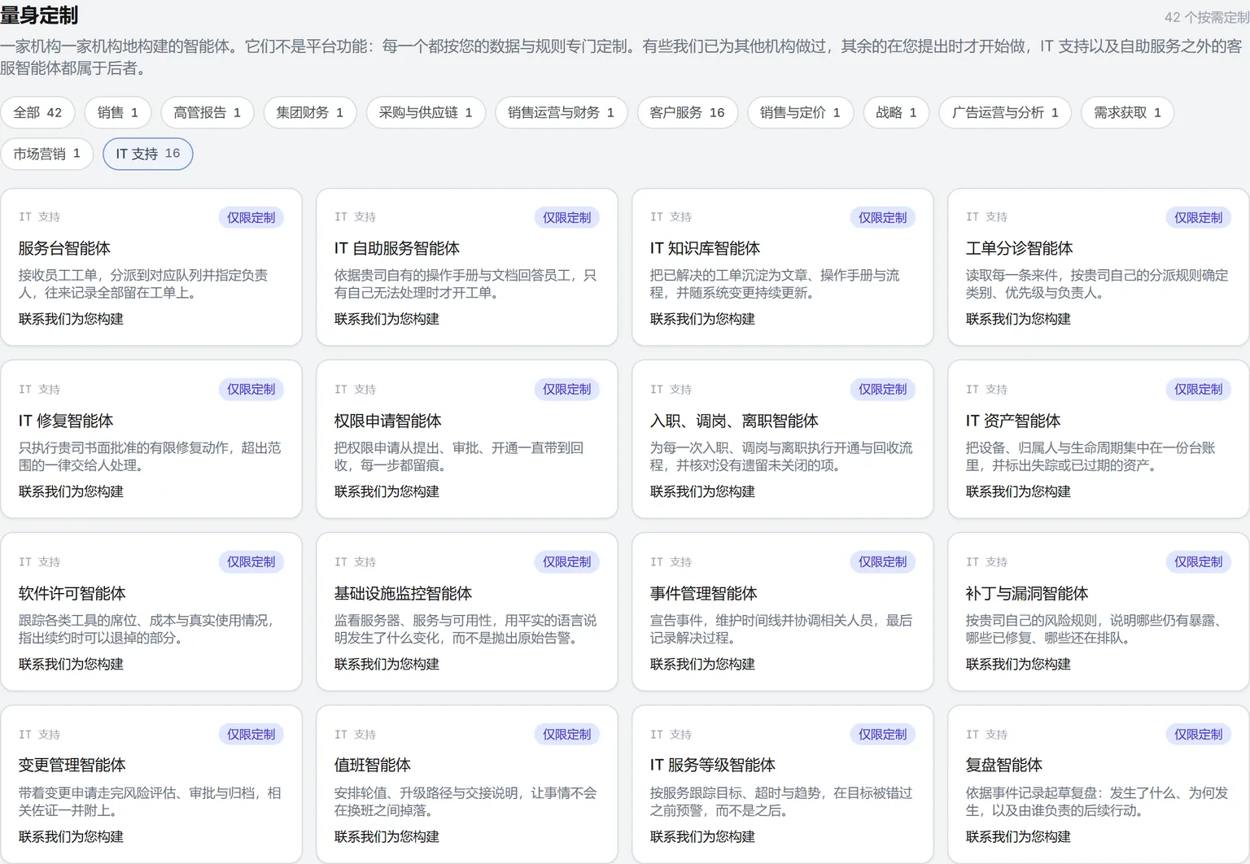Screen dimensions: 1250x864
Task: Open the 入职、调岗、离职智能体 card title
Action: click(734, 421)
